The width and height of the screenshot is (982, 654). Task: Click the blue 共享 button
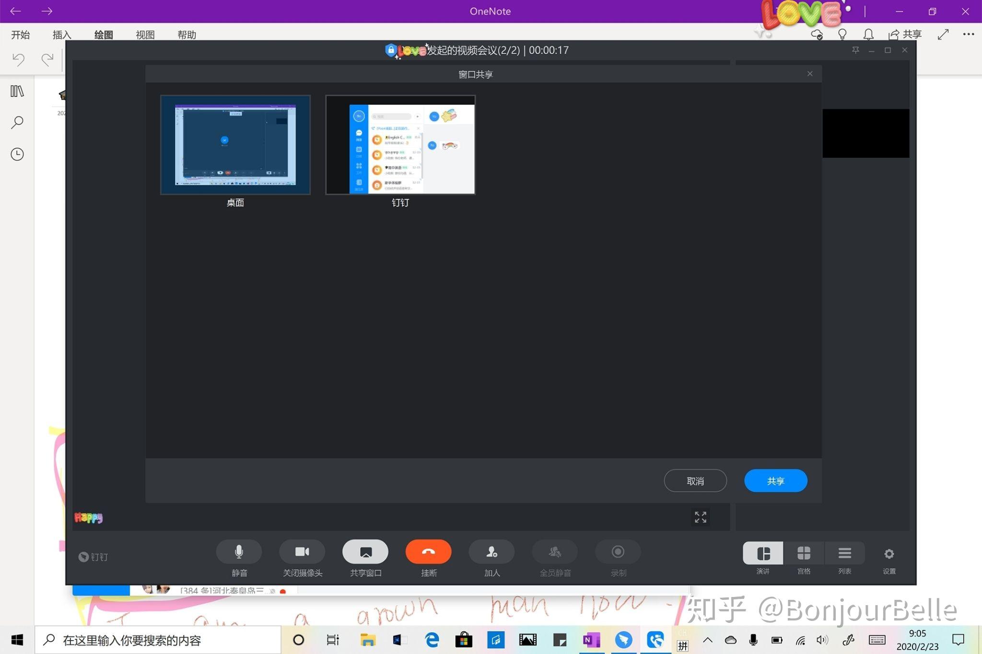[775, 481]
